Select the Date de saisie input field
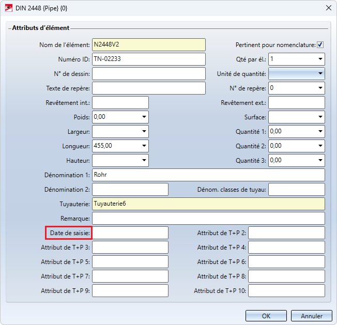Screen dimensions: 337x325 tap(130, 233)
